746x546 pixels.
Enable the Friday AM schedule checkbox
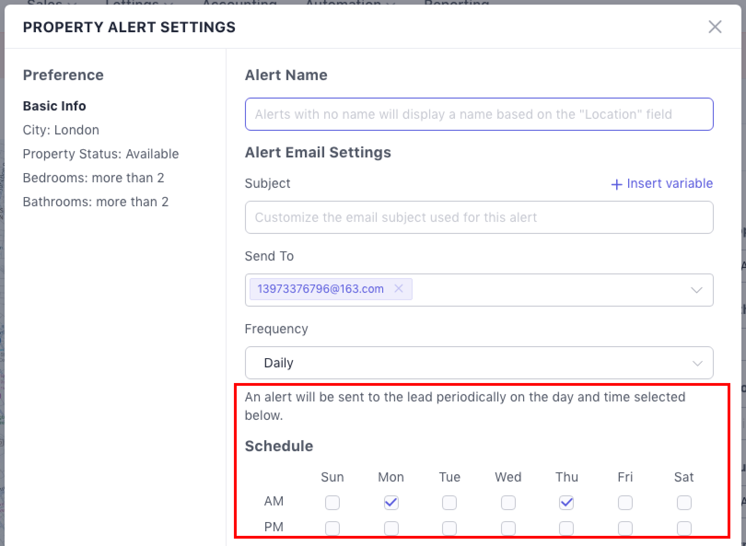click(625, 502)
